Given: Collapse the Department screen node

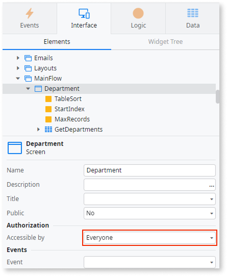Looking at the screenshot, I should 28,89.
